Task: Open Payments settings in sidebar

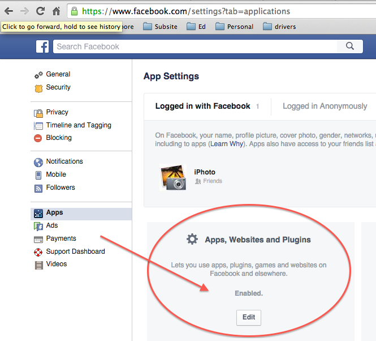Action: tap(61, 238)
